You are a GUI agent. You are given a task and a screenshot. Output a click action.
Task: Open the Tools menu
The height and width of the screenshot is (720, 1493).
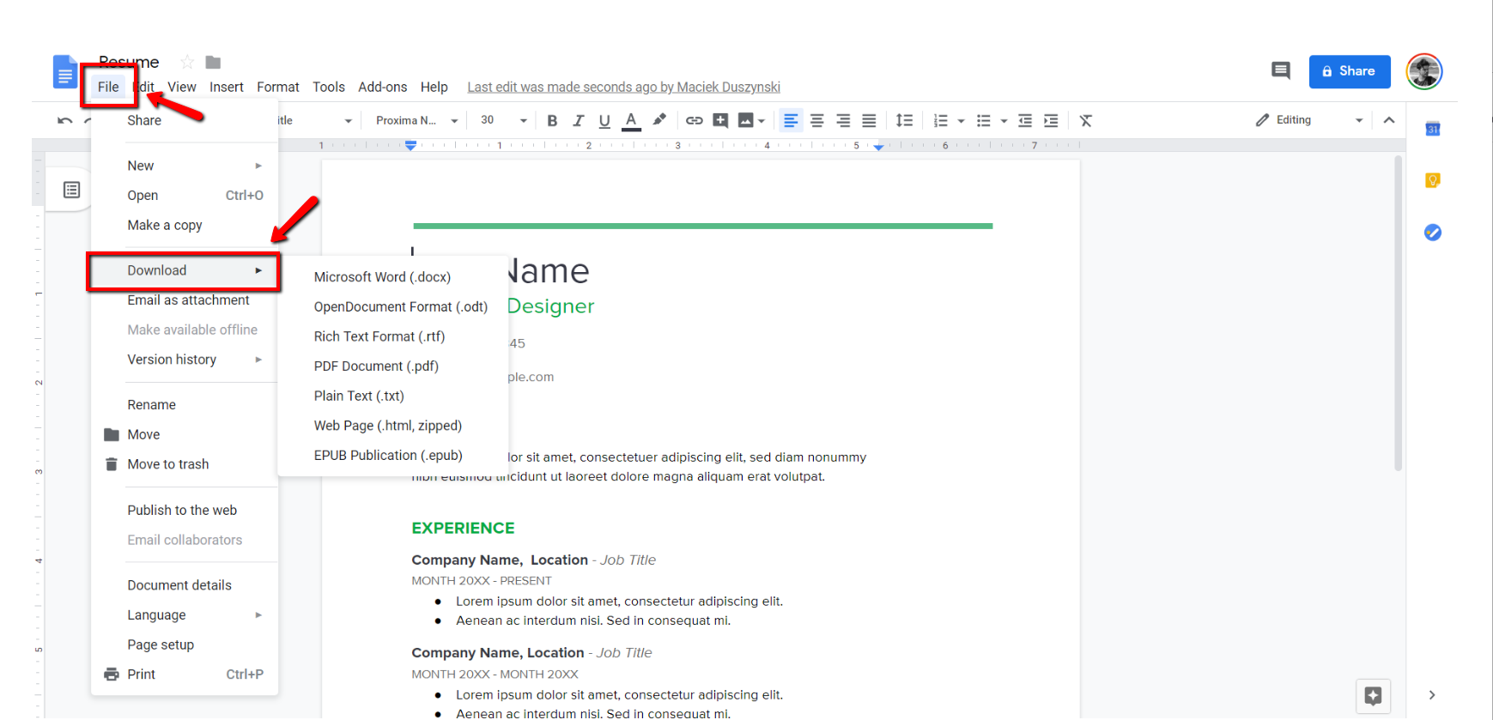[x=329, y=87]
